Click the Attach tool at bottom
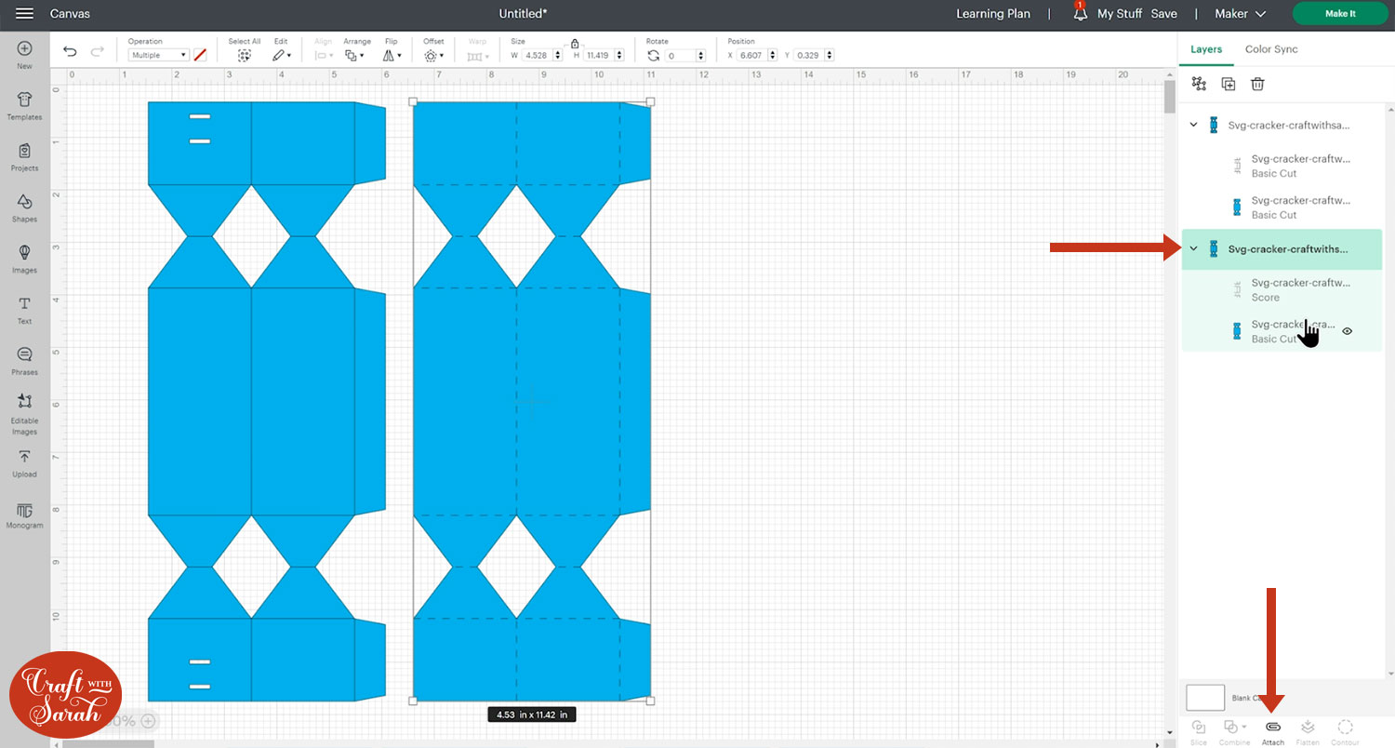1395x748 pixels. [1272, 731]
